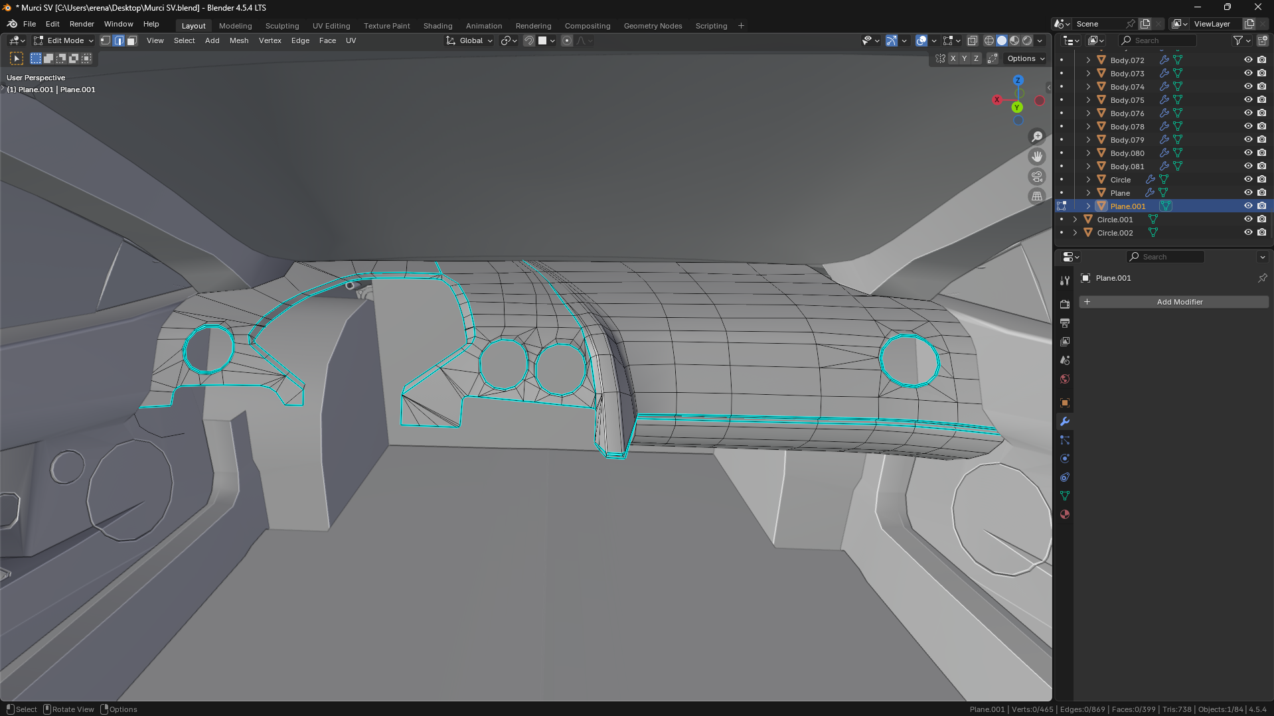Open the Render properties tab
This screenshot has height=716, width=1274.
[1065, 304]
